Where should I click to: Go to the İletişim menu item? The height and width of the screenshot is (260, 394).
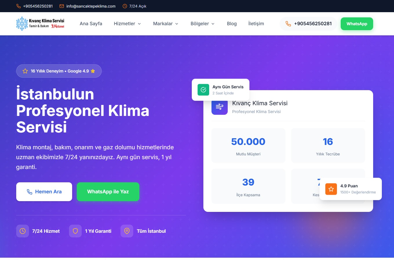click(256, 23)
